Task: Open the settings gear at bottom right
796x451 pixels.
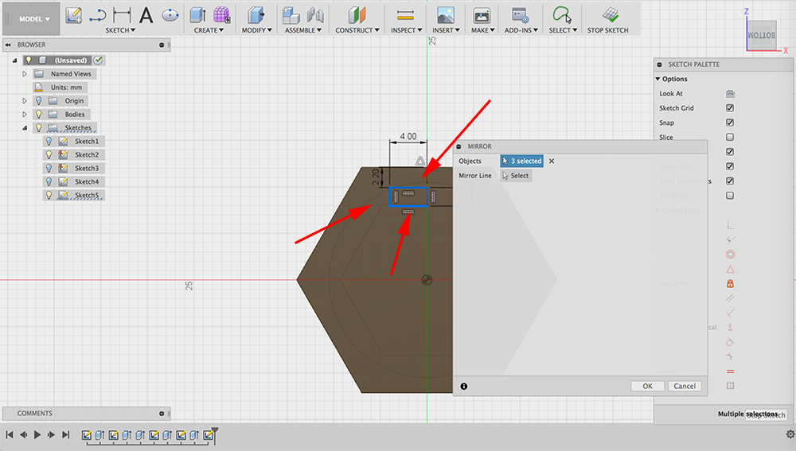Action: [790, 434]
